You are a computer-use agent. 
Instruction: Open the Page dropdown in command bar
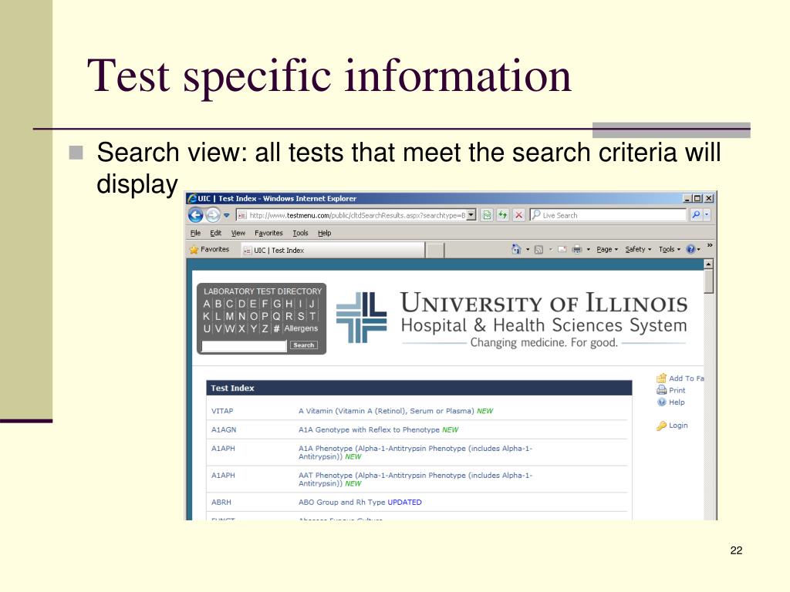607,249
